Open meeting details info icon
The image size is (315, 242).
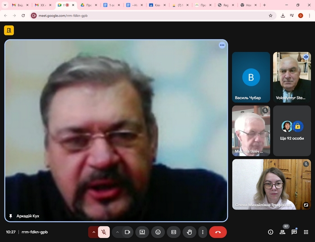(270, 232)
